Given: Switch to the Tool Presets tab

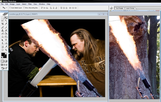Looking at the screenshot, I should coord(119,8).
